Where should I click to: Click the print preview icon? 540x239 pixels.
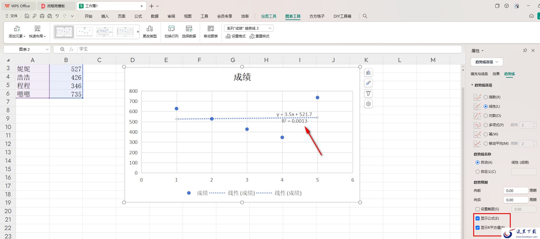(50, 16)
